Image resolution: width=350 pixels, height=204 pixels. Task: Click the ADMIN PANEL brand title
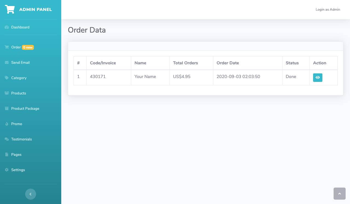[x=36, y=9]
